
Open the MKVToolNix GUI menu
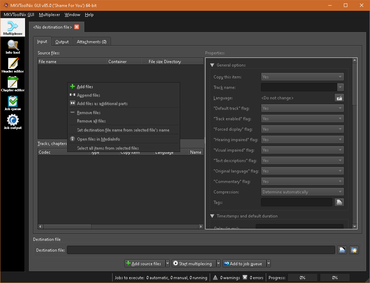(19, 15)
